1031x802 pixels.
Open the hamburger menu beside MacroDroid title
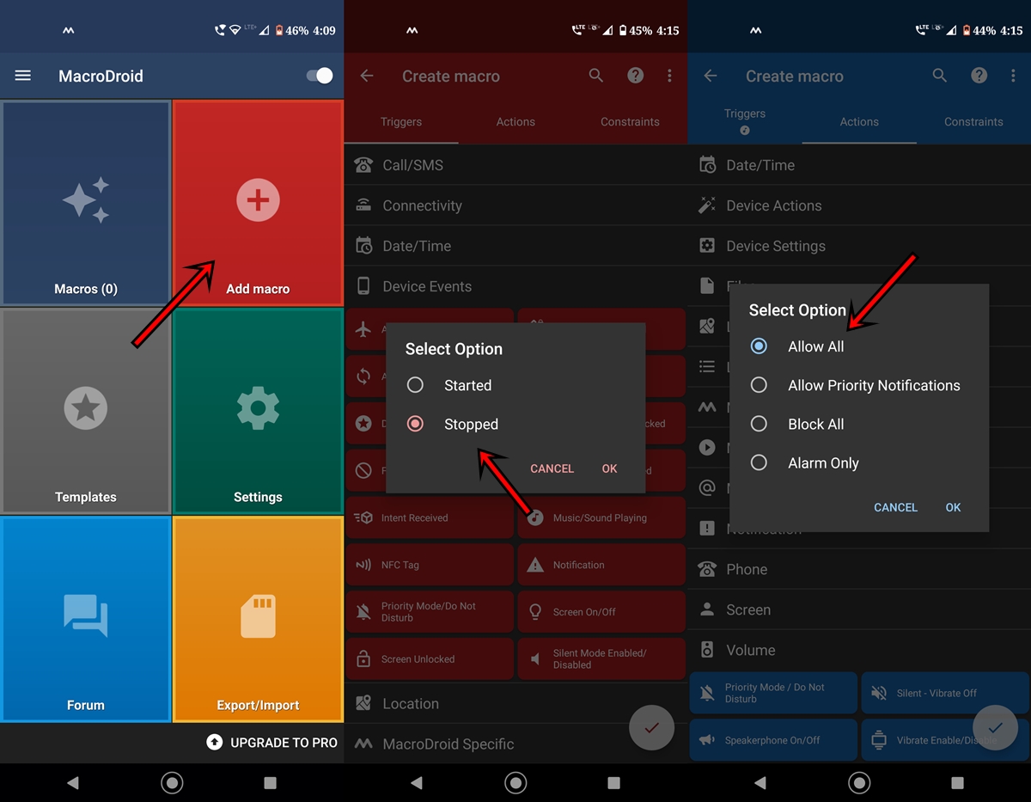tap(23, 76)
